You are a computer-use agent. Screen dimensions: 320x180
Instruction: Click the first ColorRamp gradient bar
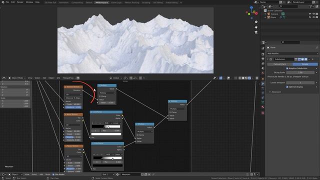coord(106,126)
